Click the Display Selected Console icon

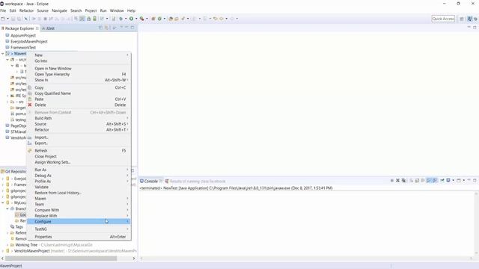click(x=448, y=181)
